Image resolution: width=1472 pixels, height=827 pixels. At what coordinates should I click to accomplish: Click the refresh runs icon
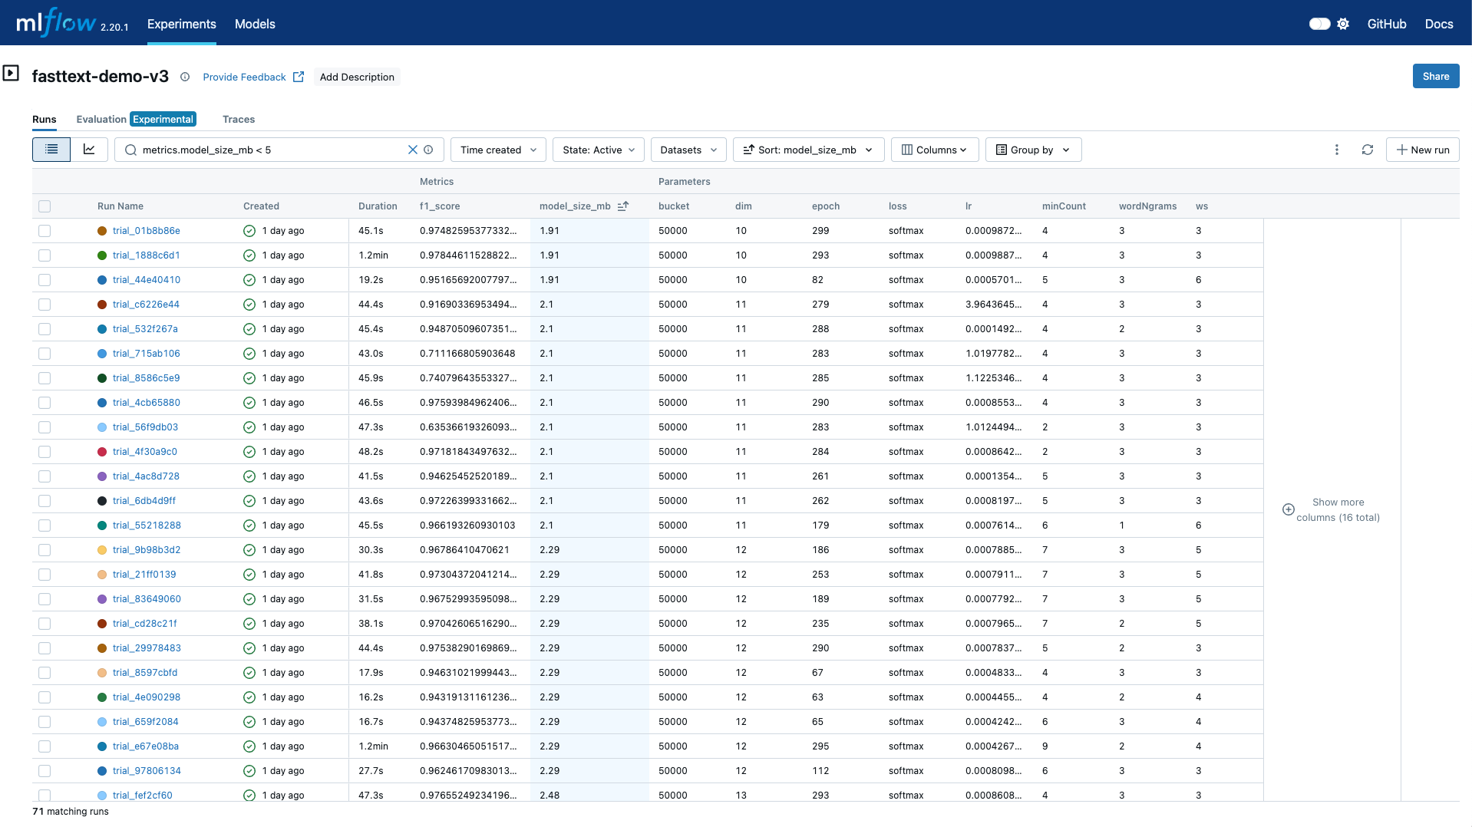1367,150
